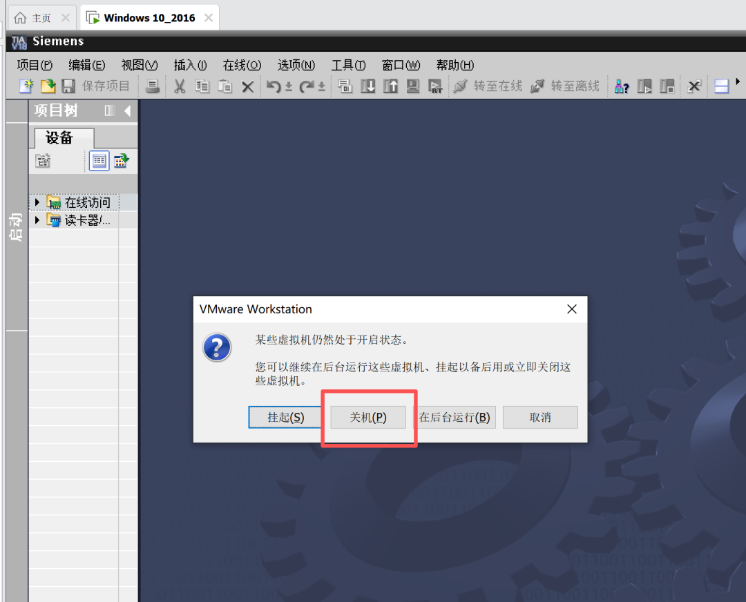Click the blue question mark dialog icon
This screenshot has width=746, height=602.
click(217, 347)
